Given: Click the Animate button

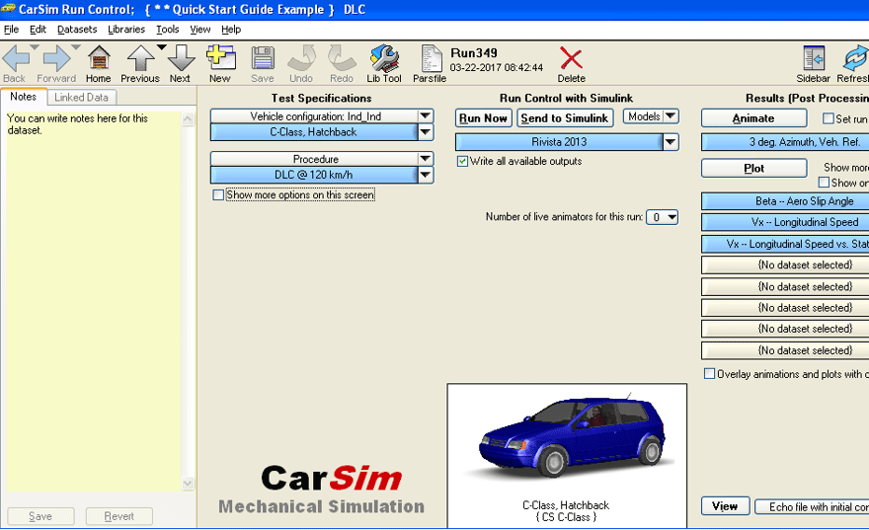Looking at the screenshot, I should 753,118.
